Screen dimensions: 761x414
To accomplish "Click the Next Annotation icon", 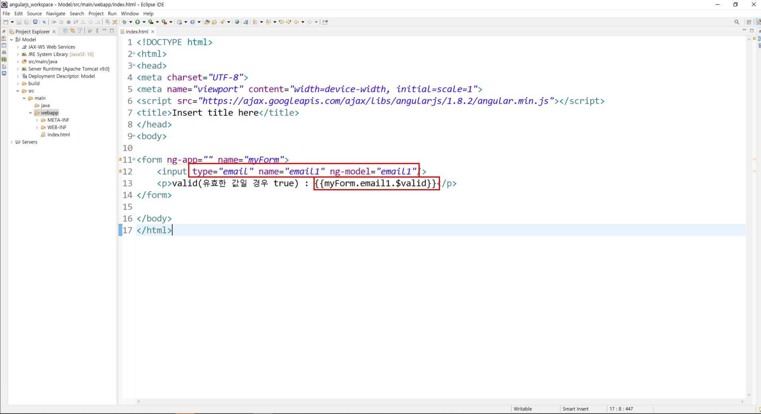I will point(255,22).
